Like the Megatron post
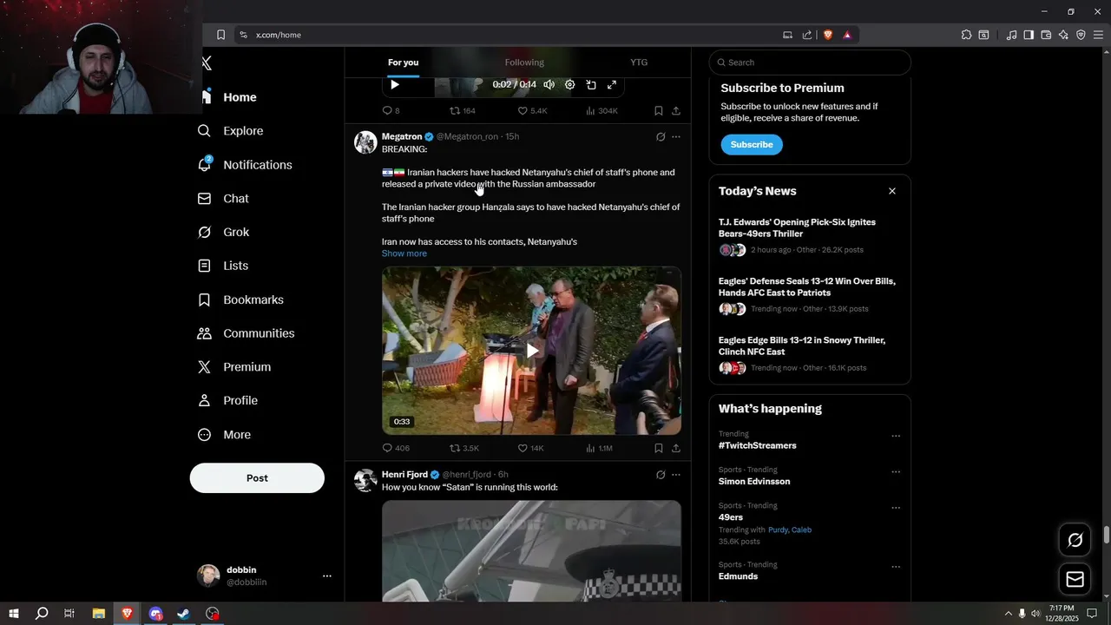 click(x=530, y=448)
